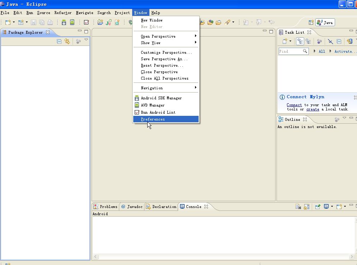Click the Open Console icon
The height and width of the screenshot is (265, 357).
tap(339, 207)
